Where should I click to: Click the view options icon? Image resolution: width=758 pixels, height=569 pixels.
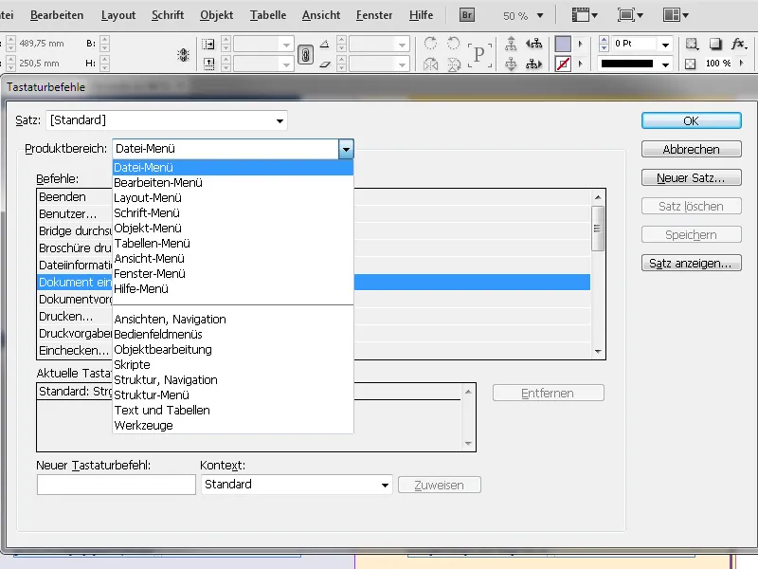(581, 15)
